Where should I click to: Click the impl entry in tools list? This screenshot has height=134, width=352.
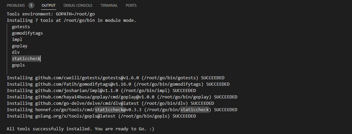(x=17, y=39)
